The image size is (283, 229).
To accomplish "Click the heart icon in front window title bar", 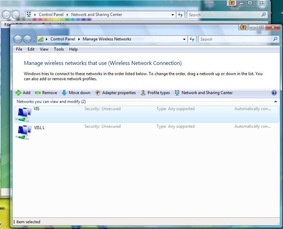I will click(243, 27).
